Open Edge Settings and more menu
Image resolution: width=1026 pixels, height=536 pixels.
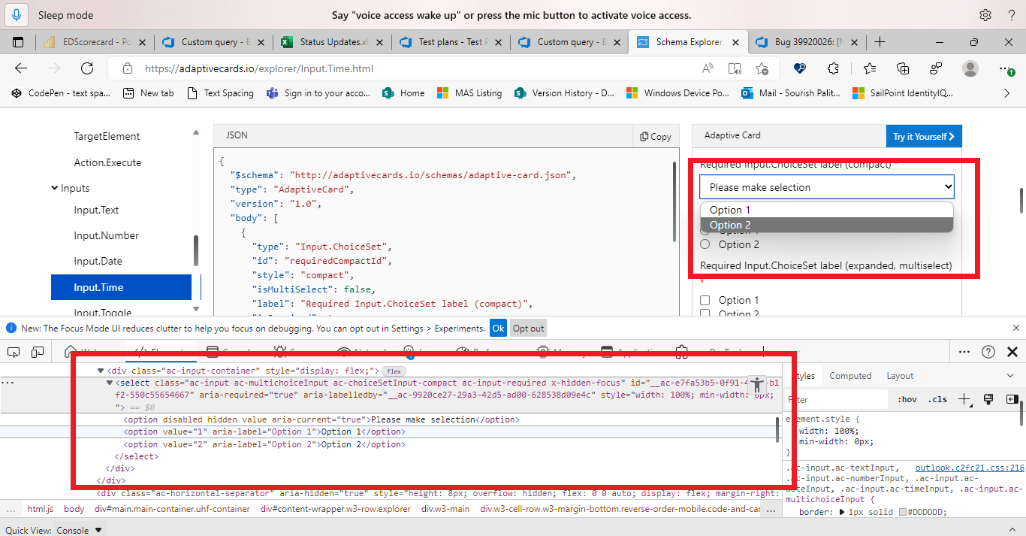point(1005,68)
